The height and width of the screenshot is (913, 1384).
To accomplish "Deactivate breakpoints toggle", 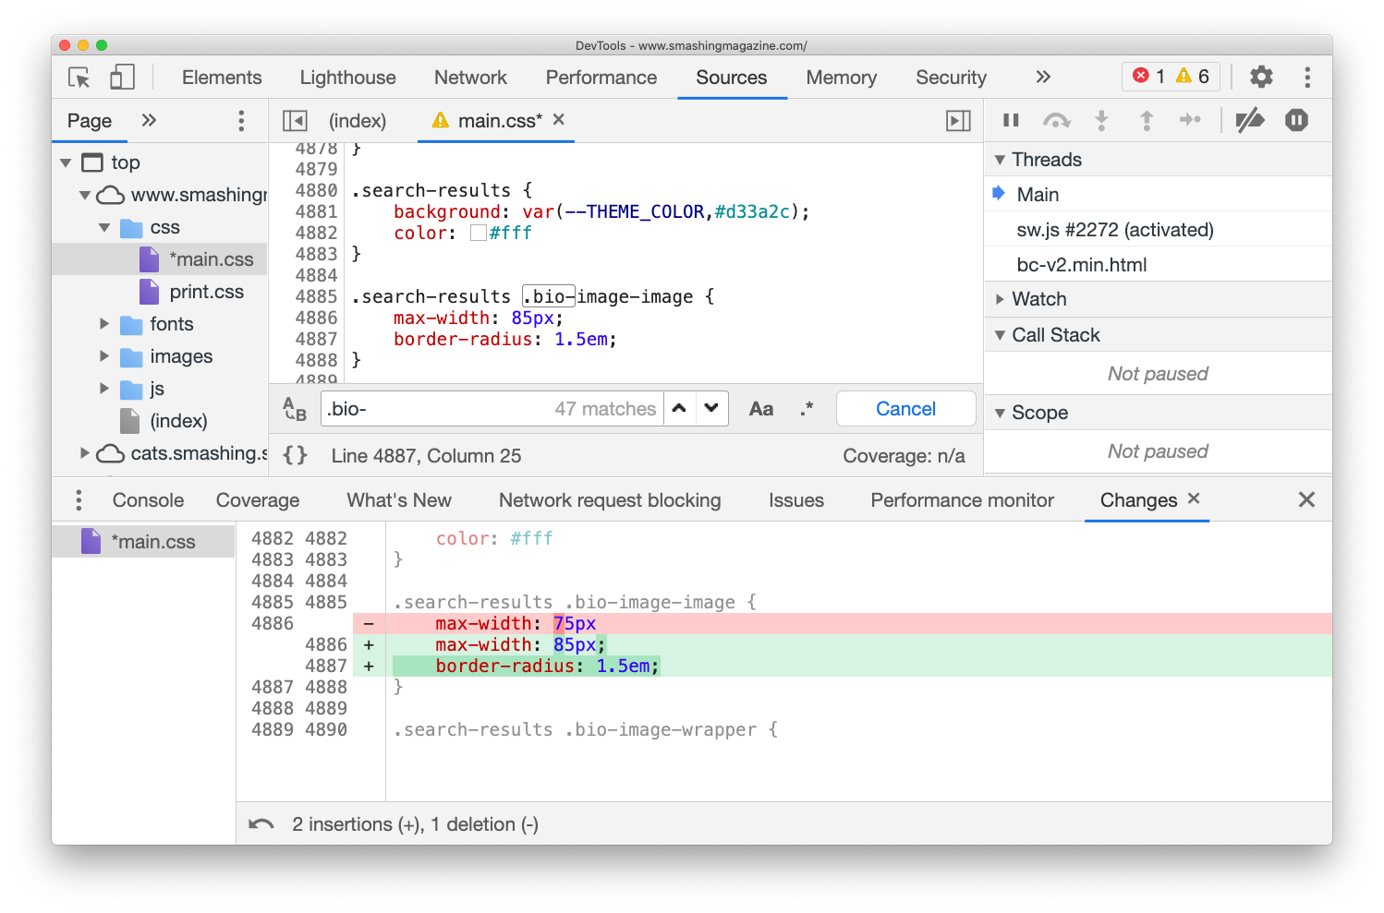I will 1250,120.
